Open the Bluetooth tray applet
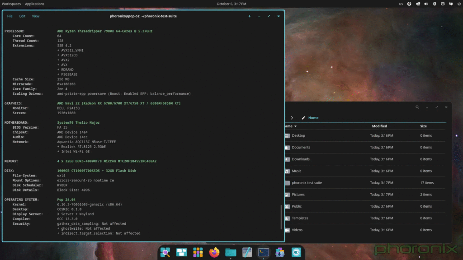463x260 pixels. [x=434, y=4]
